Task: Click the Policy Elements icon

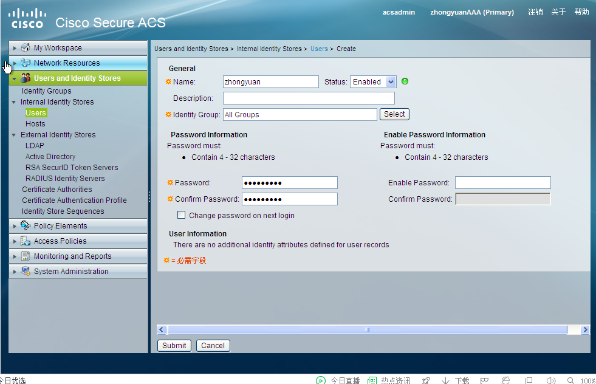Action: [x=26, y=225]
